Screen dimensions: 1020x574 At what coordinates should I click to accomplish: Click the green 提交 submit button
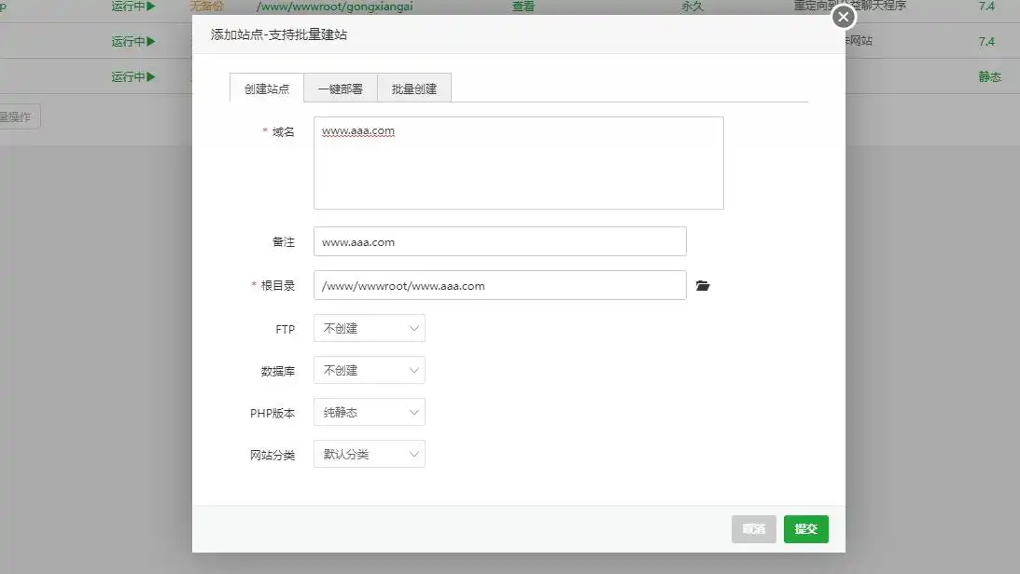805,529
